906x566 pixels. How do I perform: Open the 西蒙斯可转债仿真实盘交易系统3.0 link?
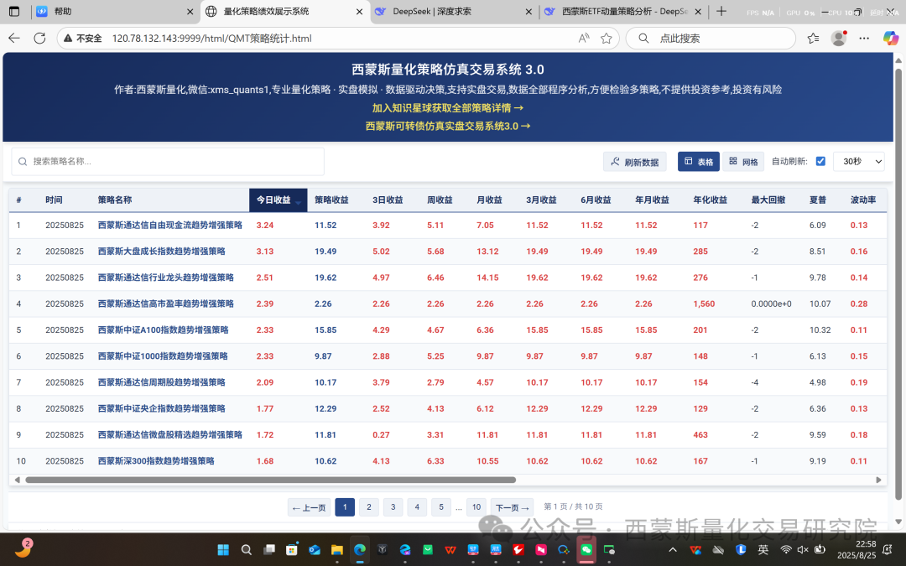448,126
